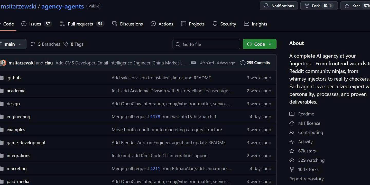370x185 pixels.
Task: Open 'Add Blender Add-on Engineer agent' commit
Action: click(x=169, y=143)
